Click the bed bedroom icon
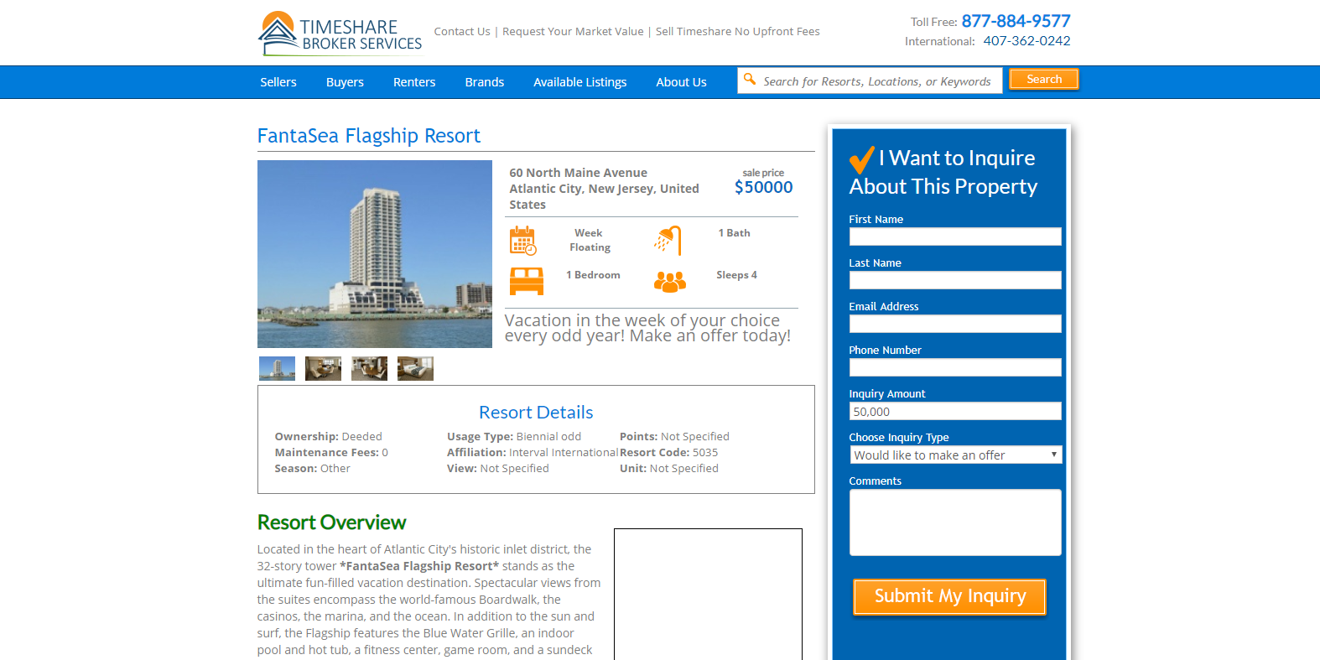The width and height of the screenshot is (1320, 660). [527, 281]
